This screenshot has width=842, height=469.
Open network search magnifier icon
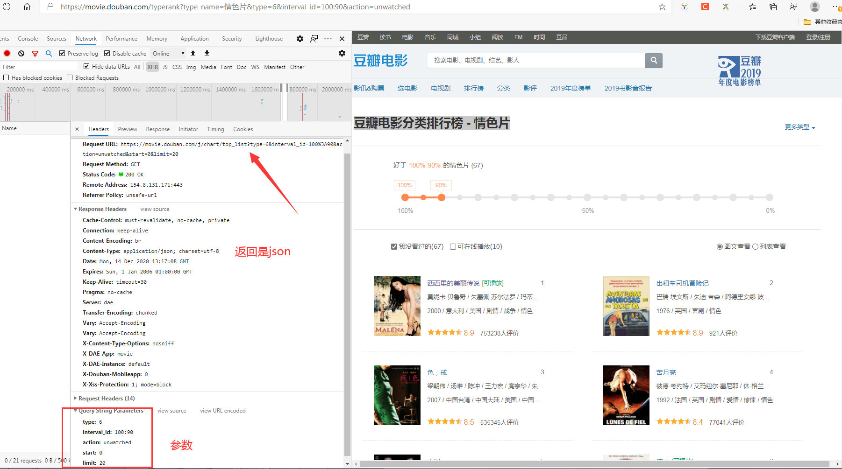pyautogui.click(x=49, y=53)
